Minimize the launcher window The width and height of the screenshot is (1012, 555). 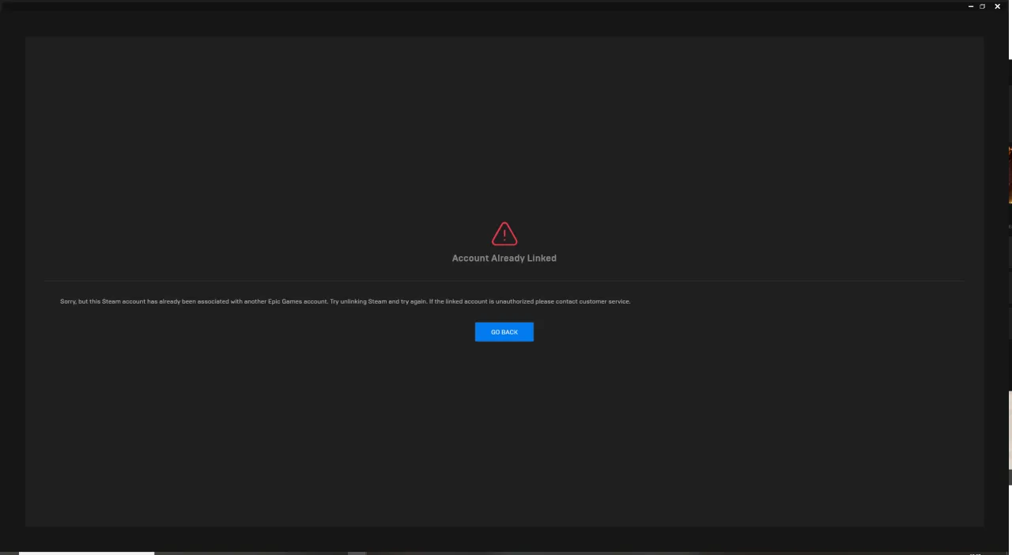[971, 6]
